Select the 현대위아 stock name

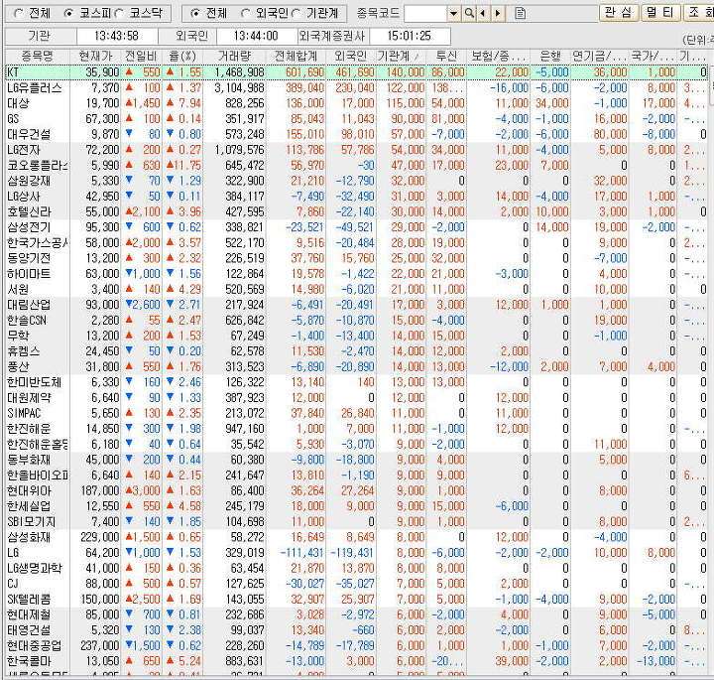(x=29, y=490)
